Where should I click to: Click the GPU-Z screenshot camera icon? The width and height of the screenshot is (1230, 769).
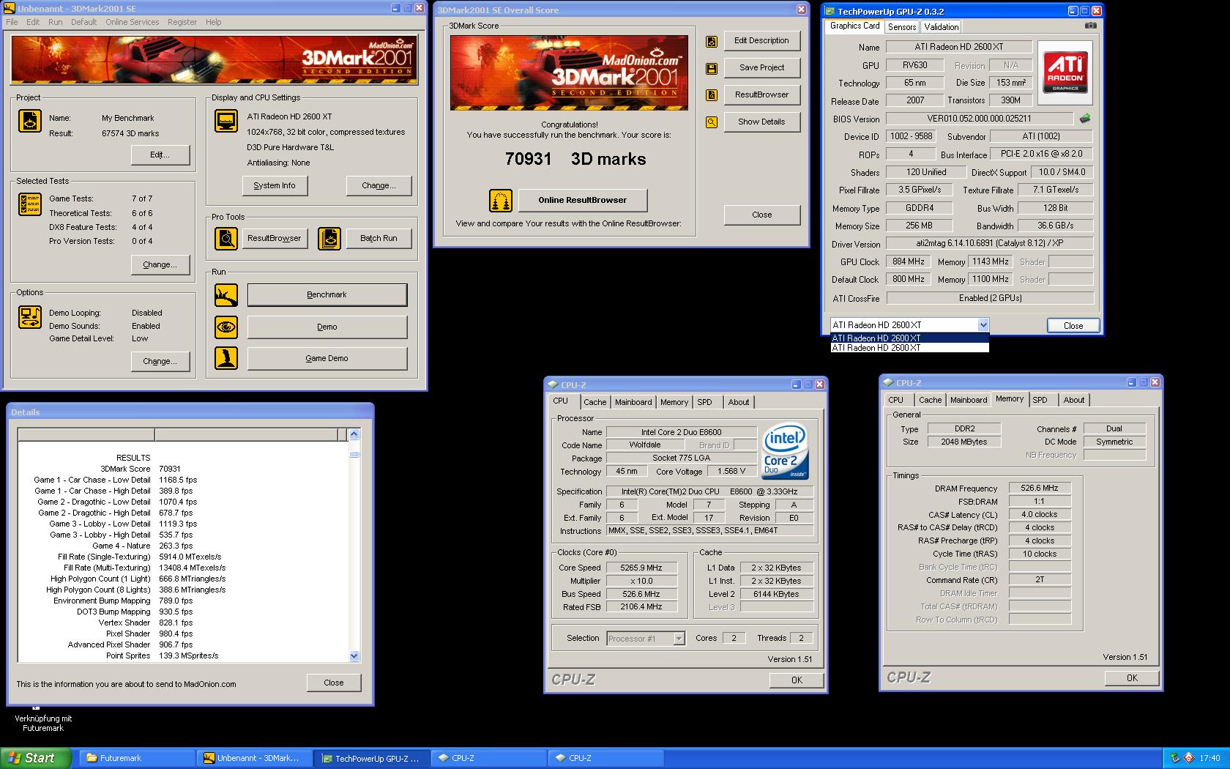(1090, 26)
